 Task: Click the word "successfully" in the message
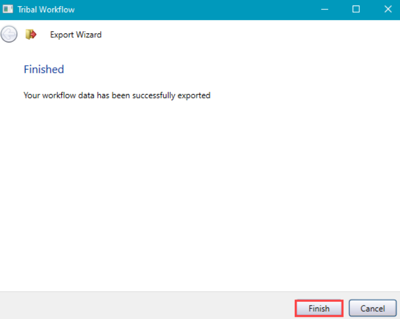point(154,95)
